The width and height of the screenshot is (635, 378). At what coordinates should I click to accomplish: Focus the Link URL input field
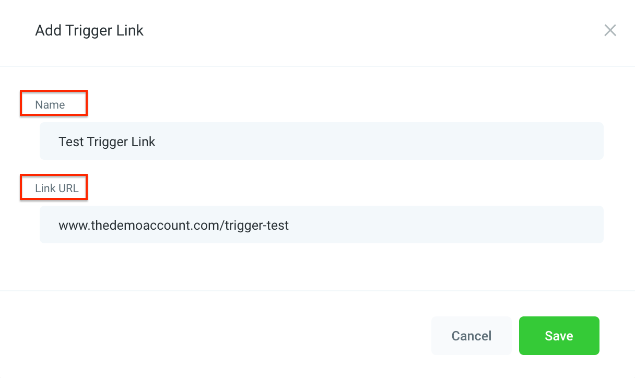(321, 225)
